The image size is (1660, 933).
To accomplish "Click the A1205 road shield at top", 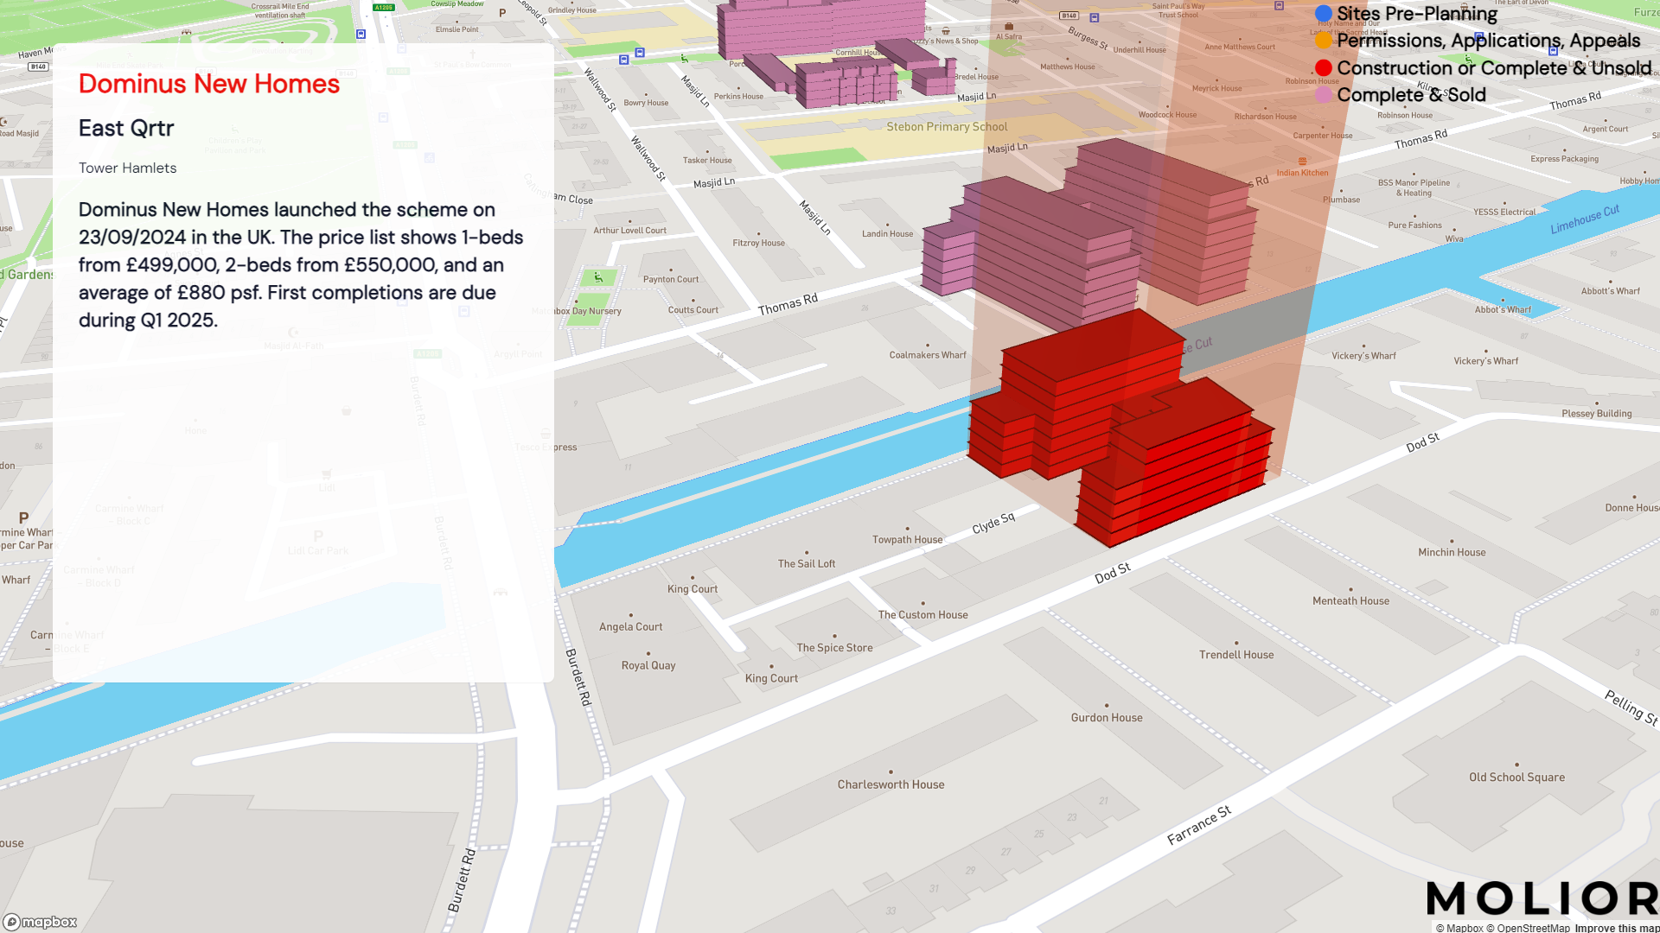I will click(384, 7).
